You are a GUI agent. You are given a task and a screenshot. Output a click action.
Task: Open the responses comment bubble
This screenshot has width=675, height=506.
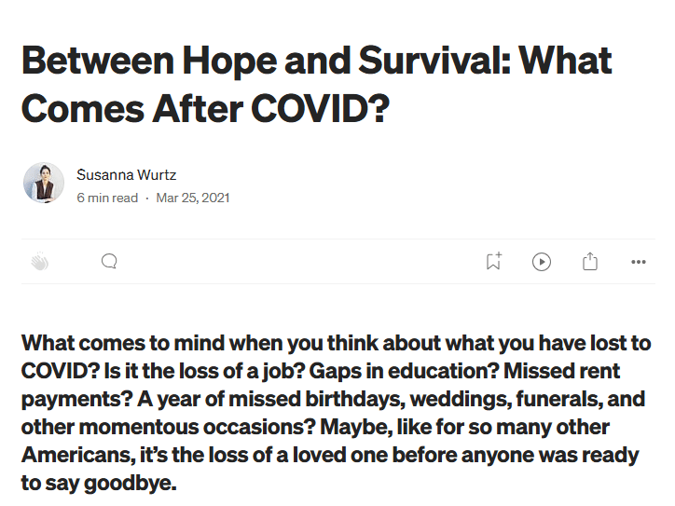pos(109,262)
